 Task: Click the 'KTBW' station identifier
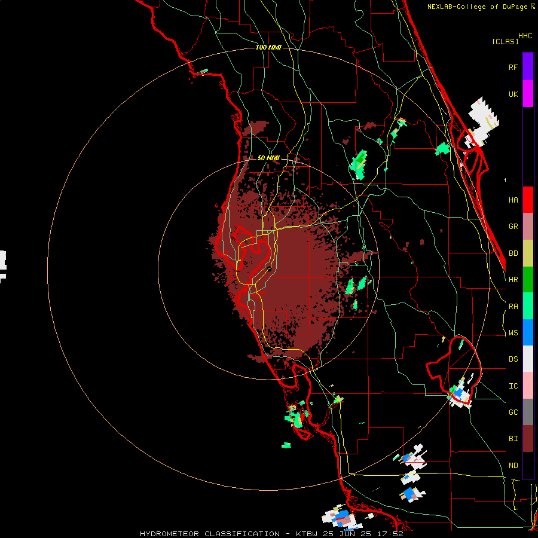[x=307, y=534]
